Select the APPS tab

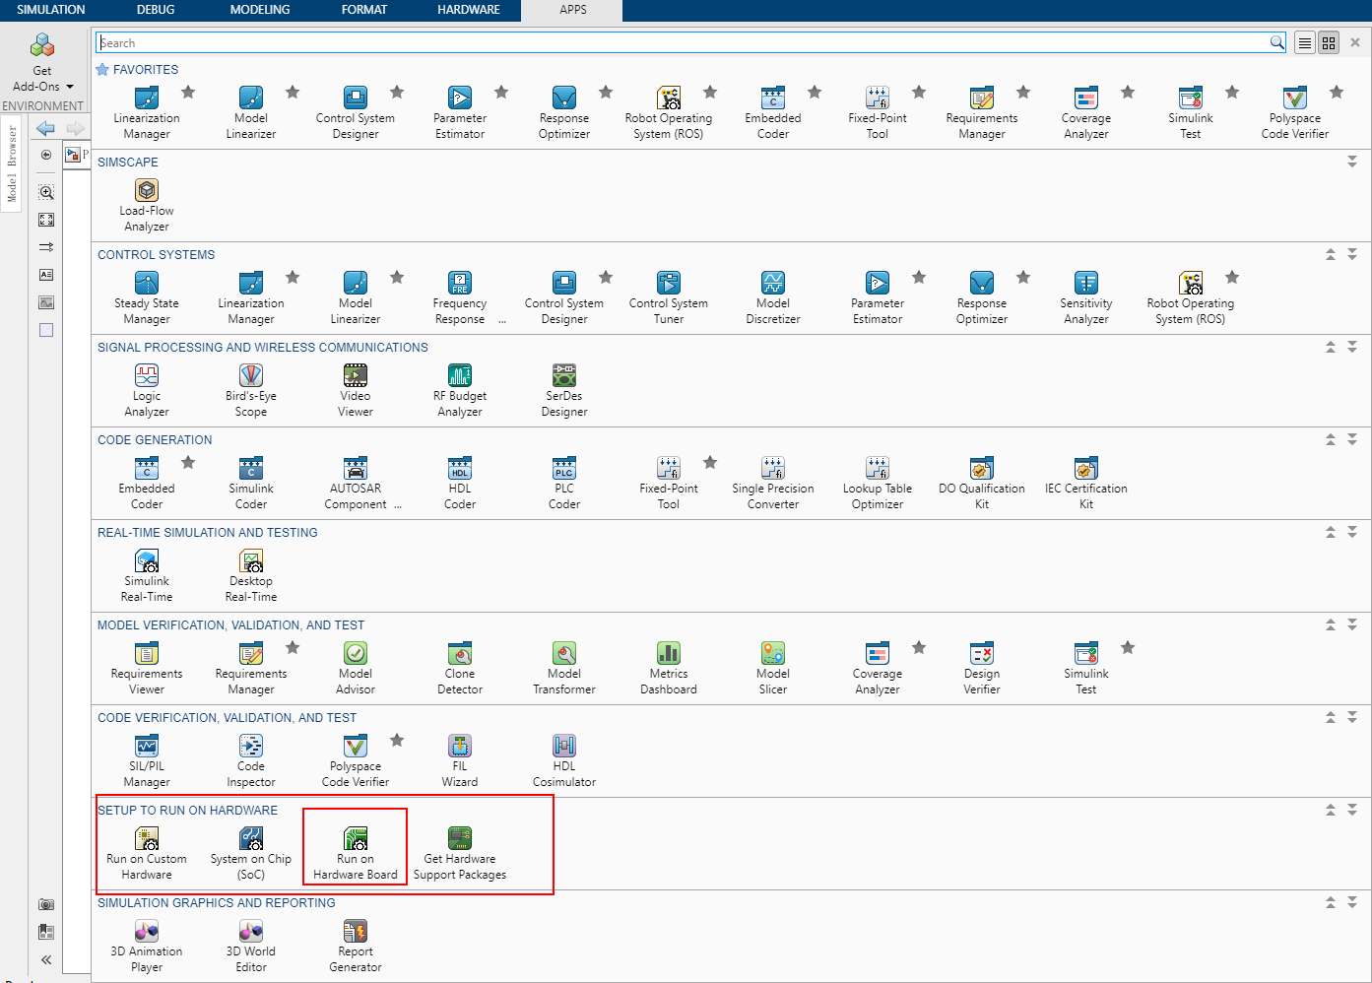pos(573,10)
